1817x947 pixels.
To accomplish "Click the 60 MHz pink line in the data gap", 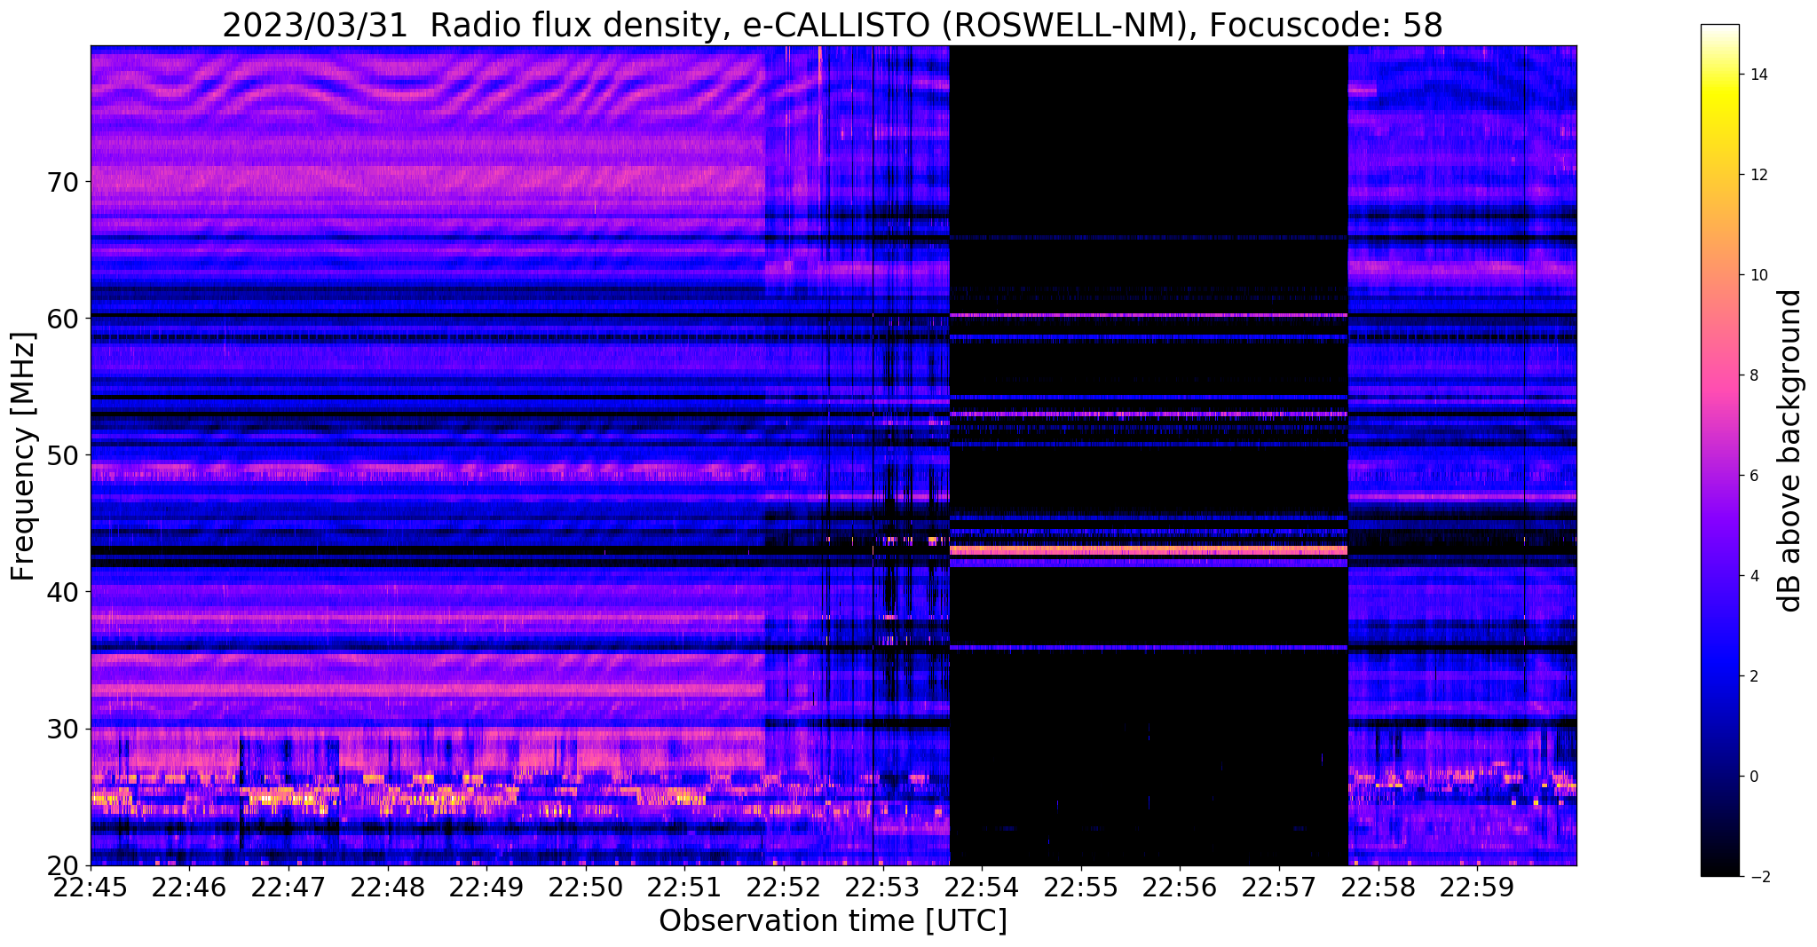I will click(1149, 315).
